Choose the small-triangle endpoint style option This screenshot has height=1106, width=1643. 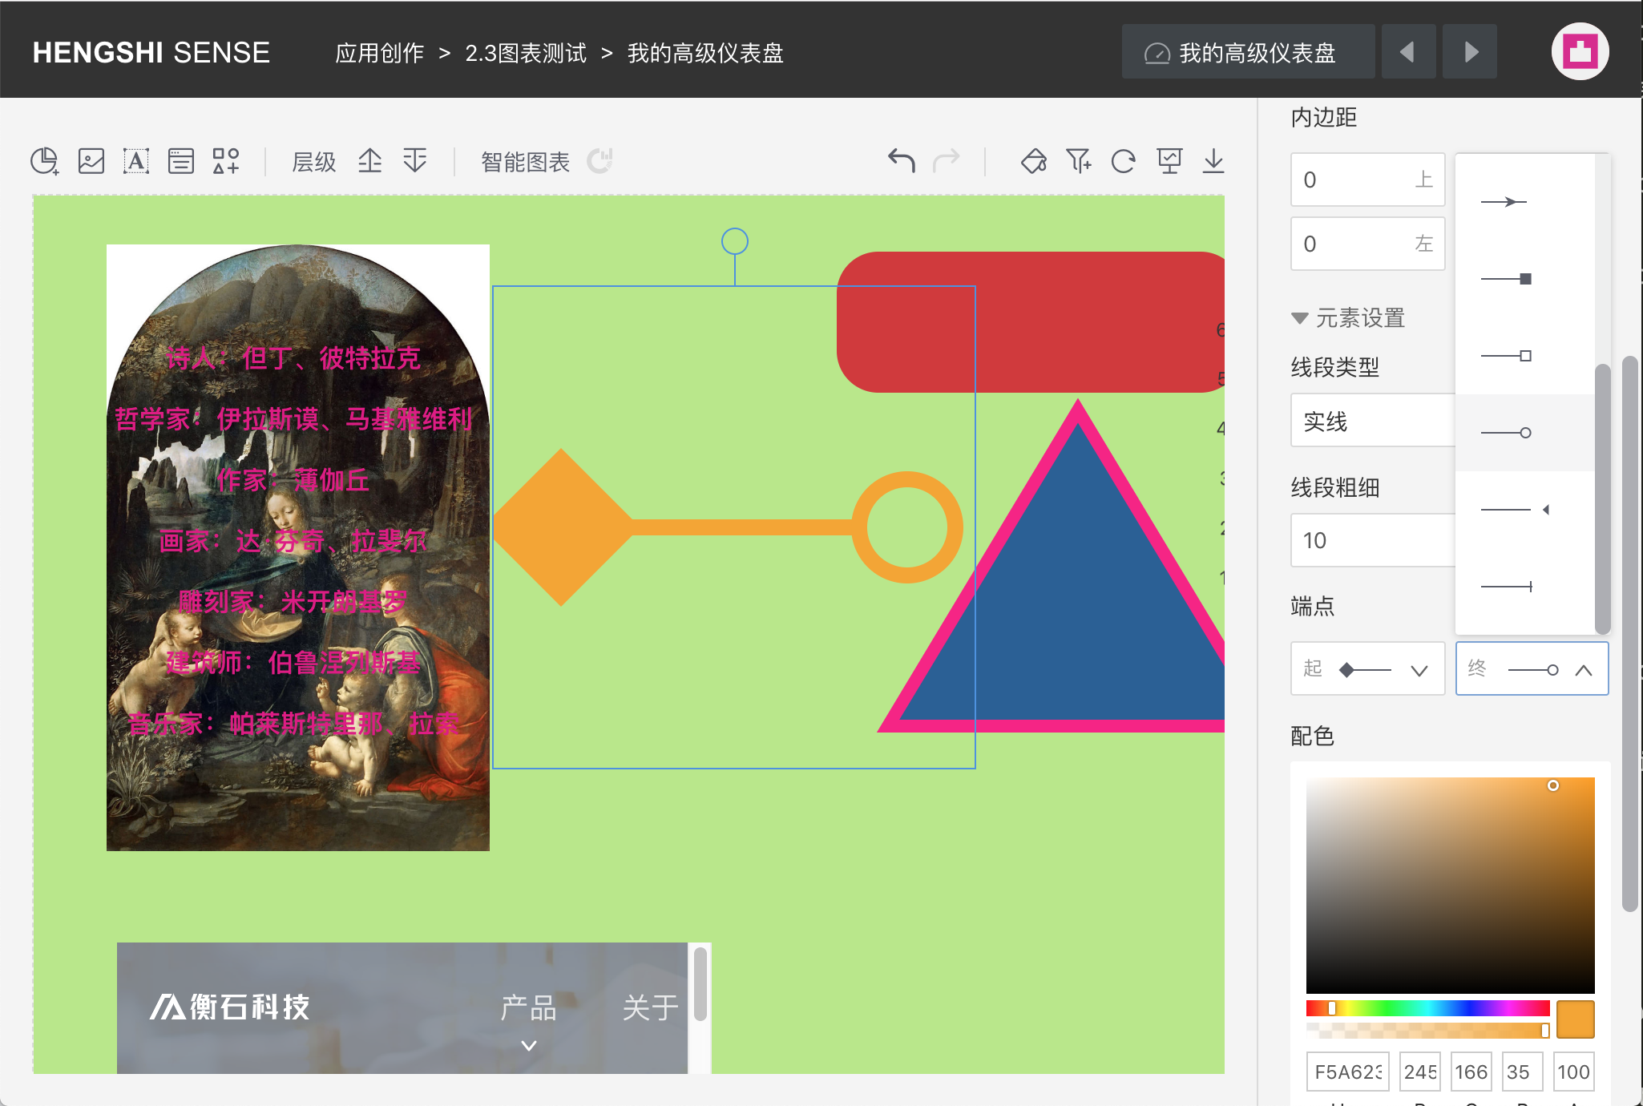1526,510
